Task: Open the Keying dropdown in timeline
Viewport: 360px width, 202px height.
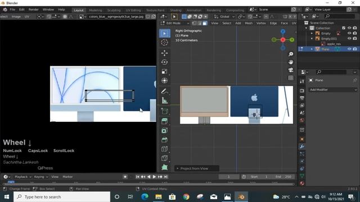Action: click(40, 177)
